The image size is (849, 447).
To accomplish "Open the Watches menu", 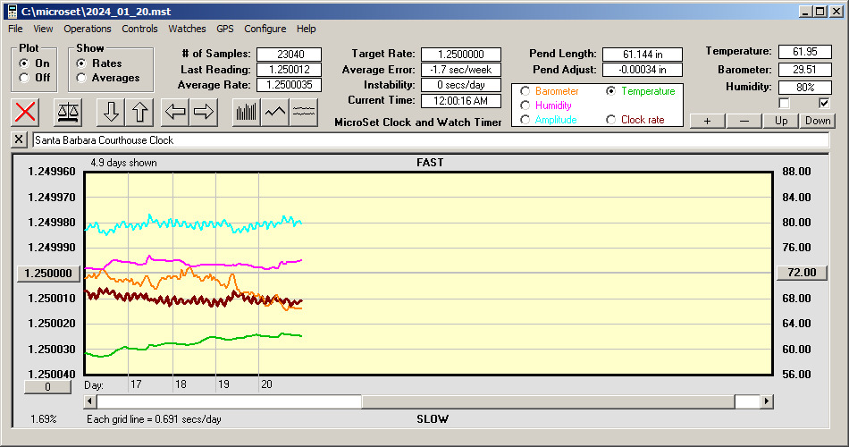I will point(187,29).
